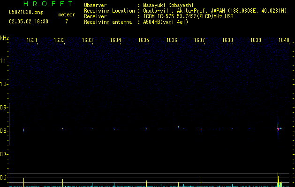Click the yellow power spike before 1631
This screenshot has width=295, height=187.
(x=24, y=182)
